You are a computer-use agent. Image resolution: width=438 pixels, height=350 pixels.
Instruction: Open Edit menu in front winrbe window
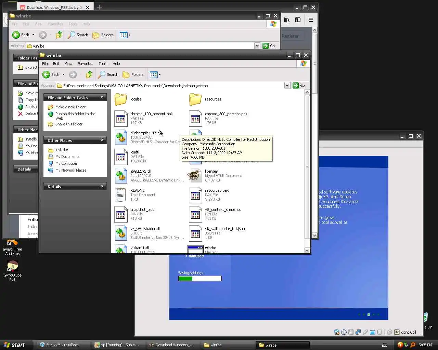(56, 64)
